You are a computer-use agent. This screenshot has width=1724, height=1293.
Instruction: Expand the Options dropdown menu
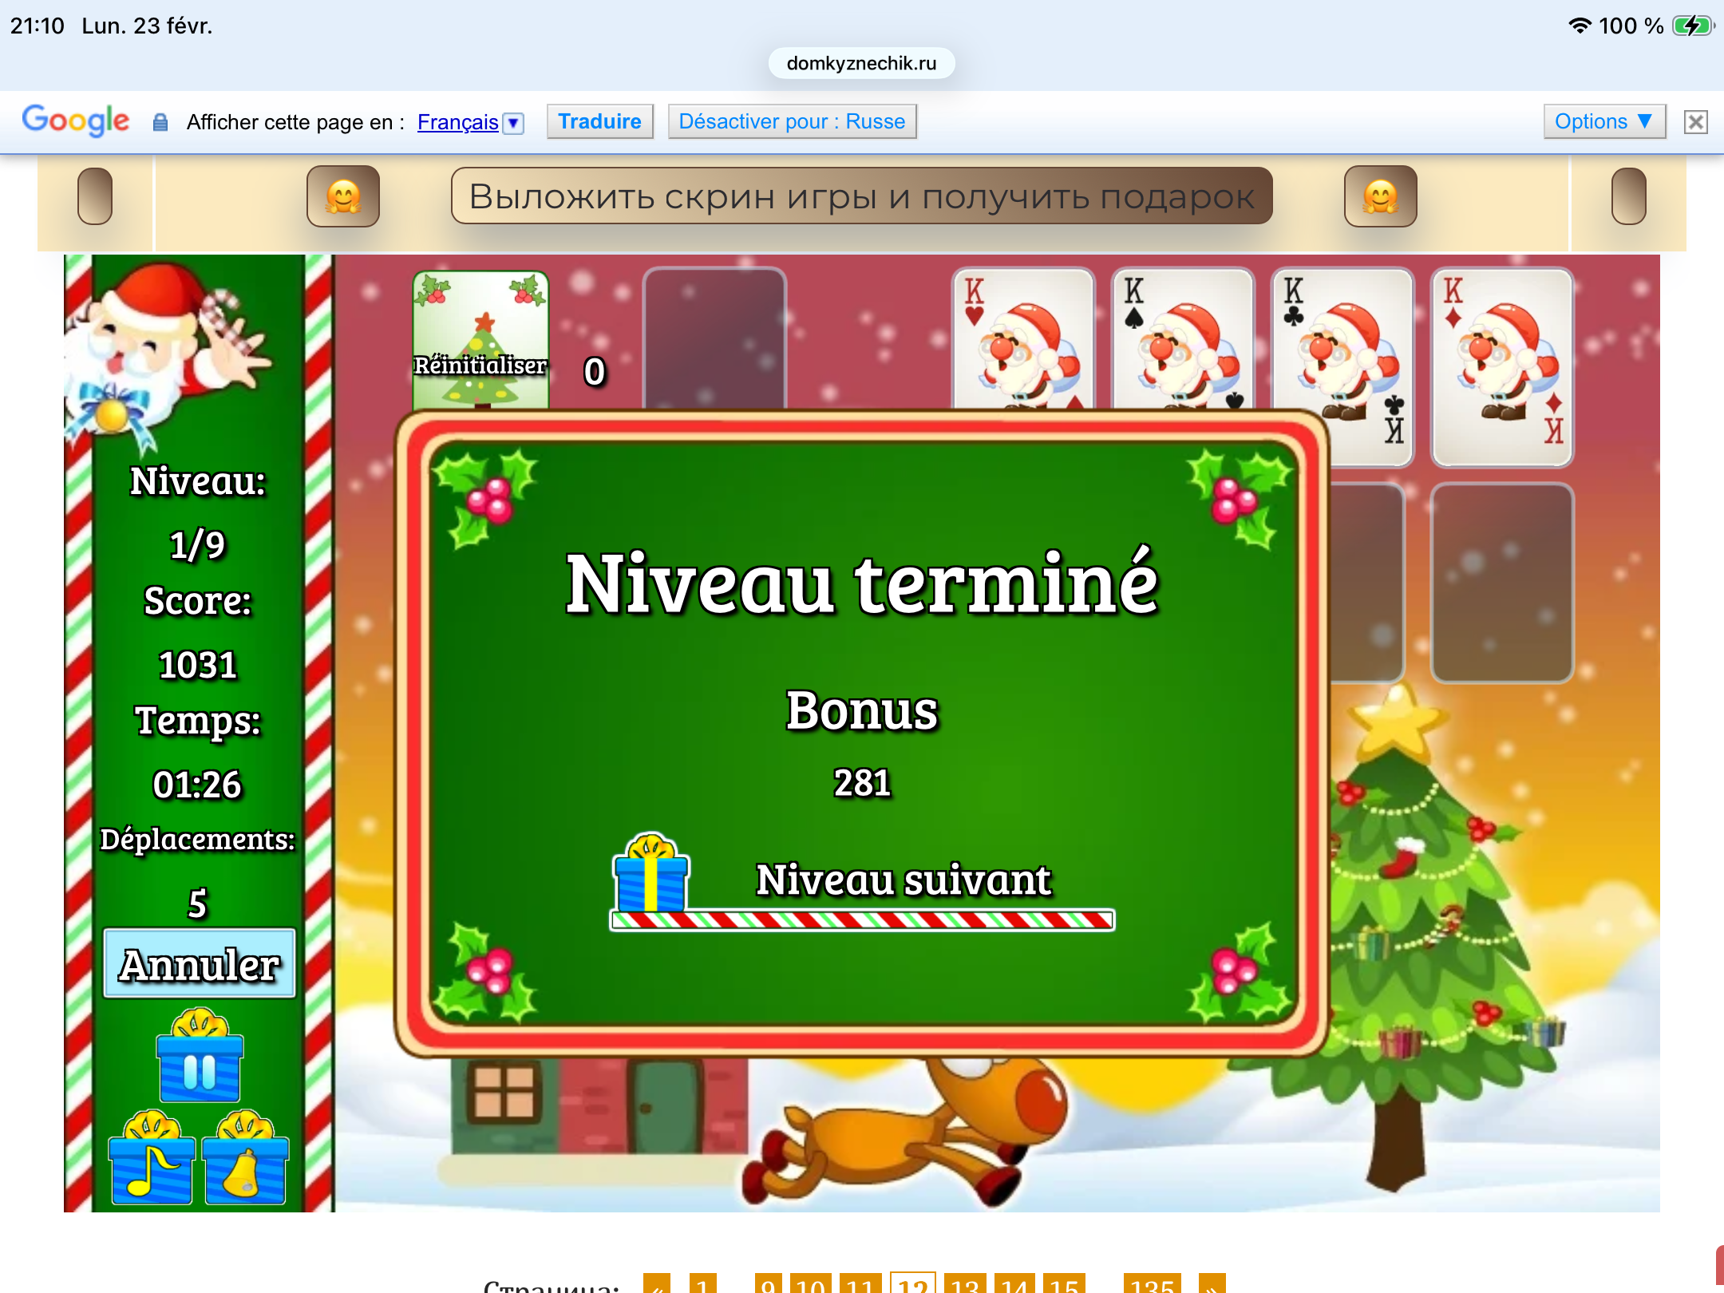click(1603, 121)
